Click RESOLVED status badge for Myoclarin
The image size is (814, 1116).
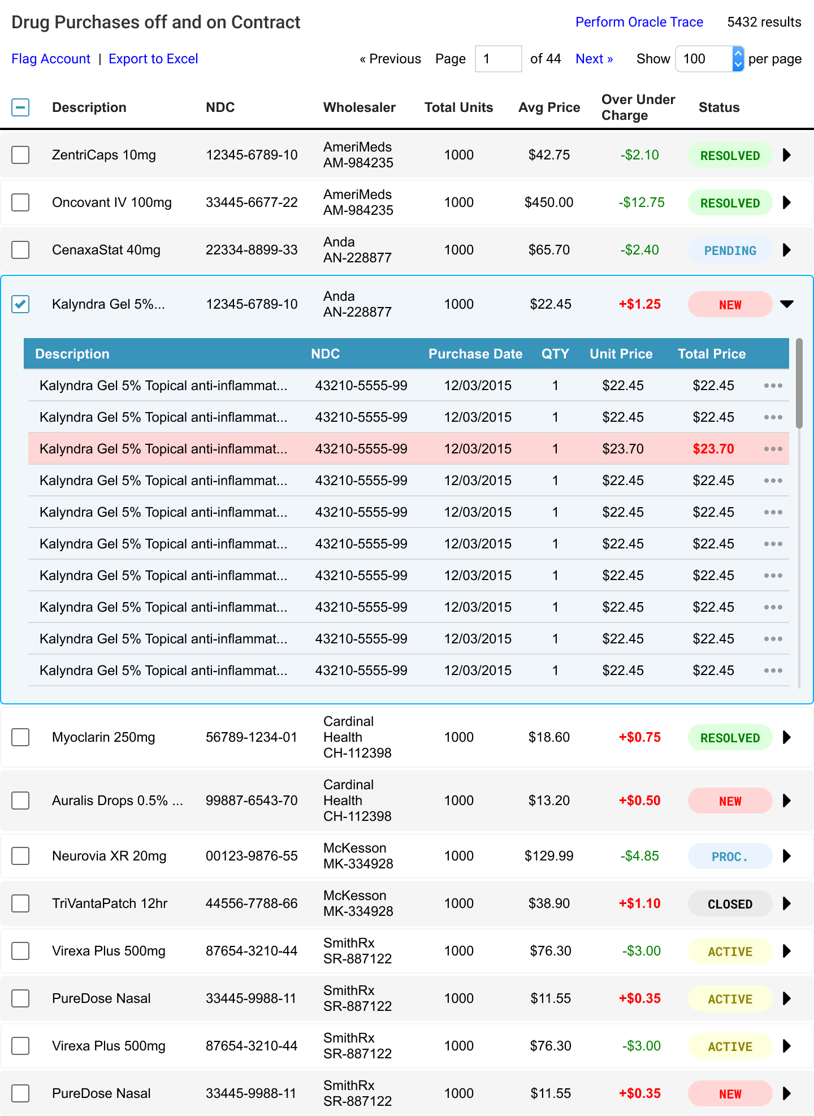point(730,737)
